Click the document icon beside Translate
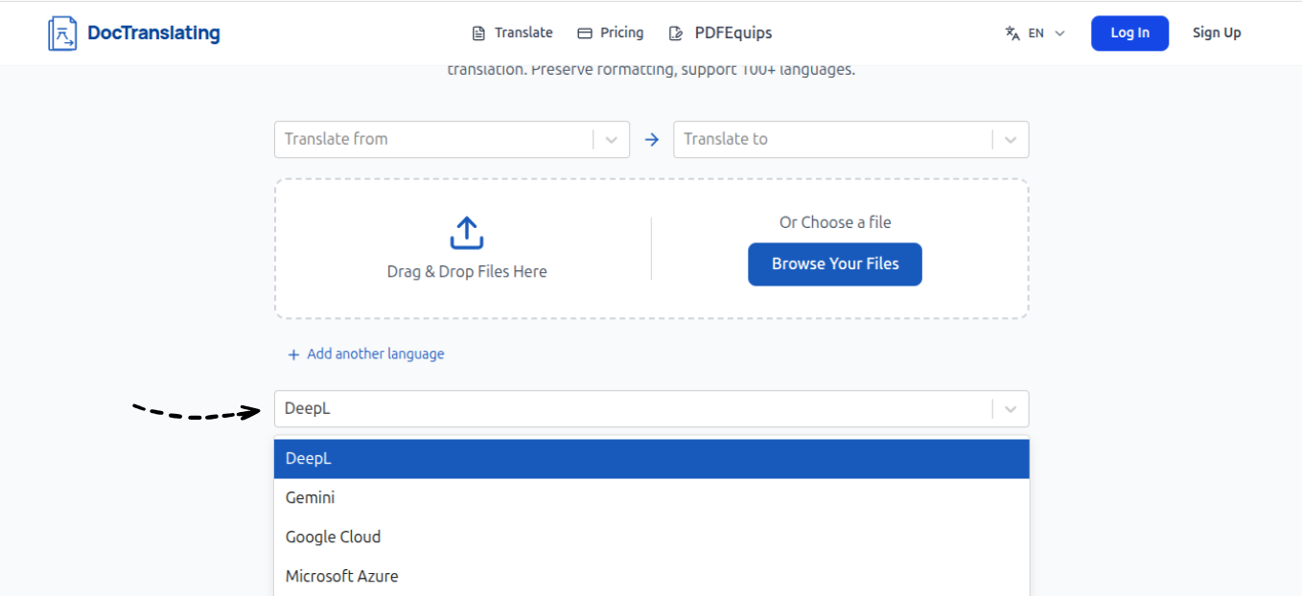1302x596 pixels. (478, 34)
